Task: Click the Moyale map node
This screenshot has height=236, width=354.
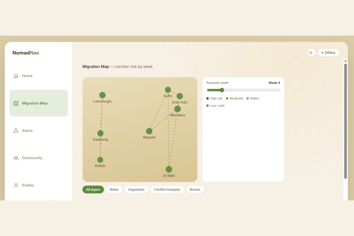Action: click(149, 131)
